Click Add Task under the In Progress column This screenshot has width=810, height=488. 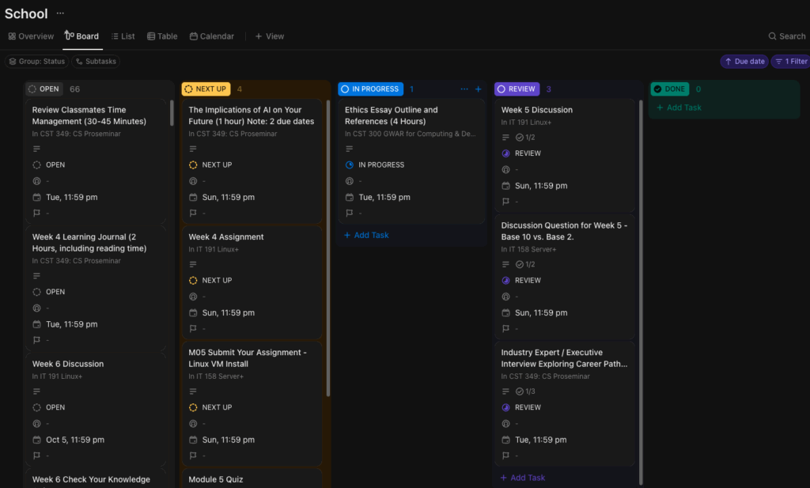(366, 235)
